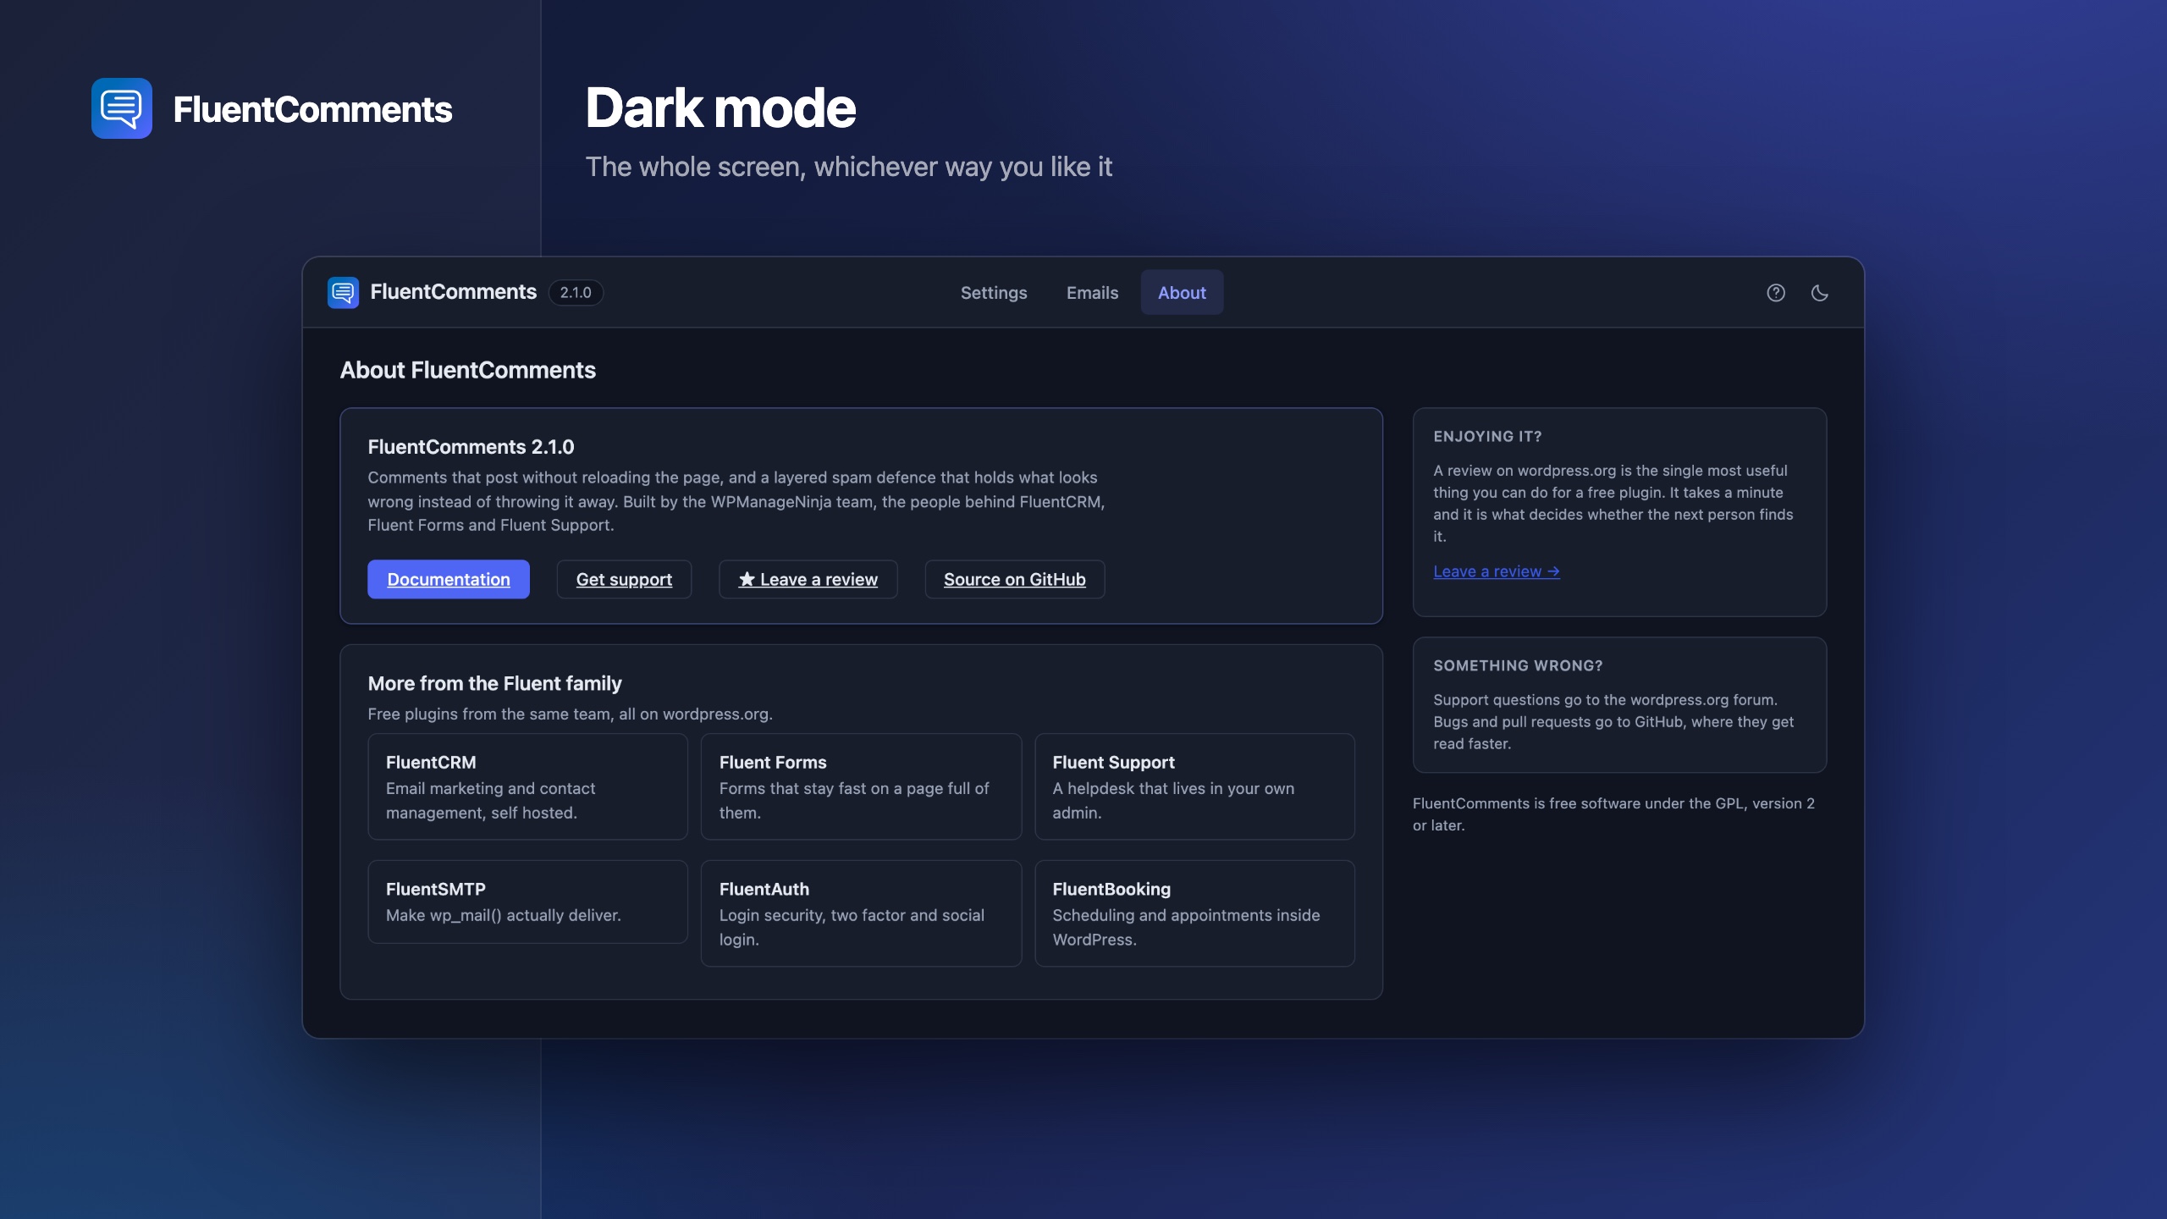Click the ENJOYING IT? heading

point(1487,437)
